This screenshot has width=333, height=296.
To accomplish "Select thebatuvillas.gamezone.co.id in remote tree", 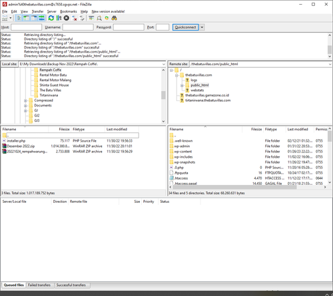I will 207,95.
